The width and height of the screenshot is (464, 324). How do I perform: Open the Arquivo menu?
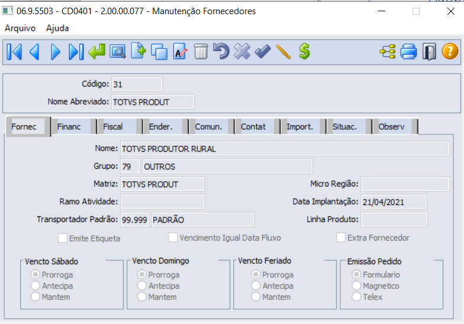pos(20,28)
